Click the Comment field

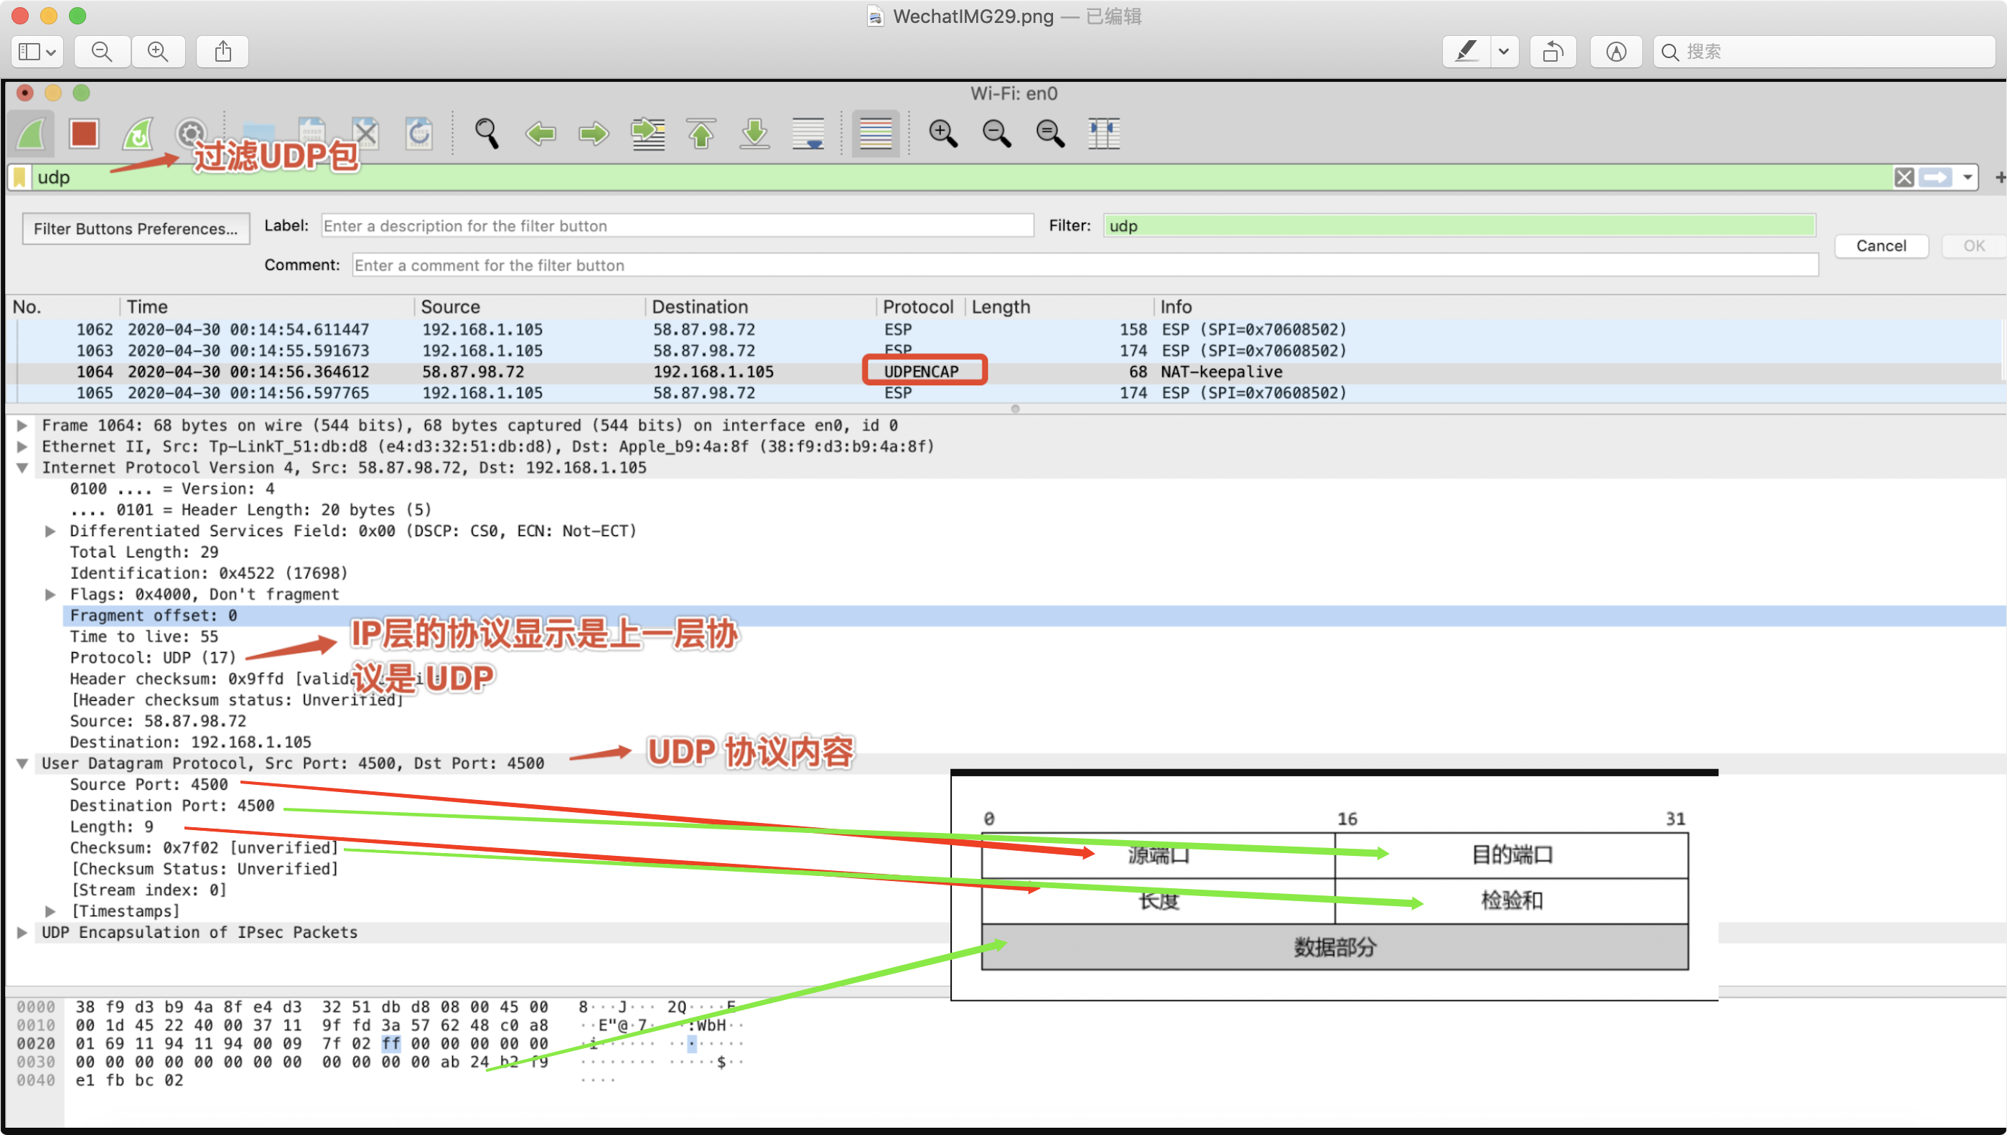pyautogui.click(x=1085, y=265)
